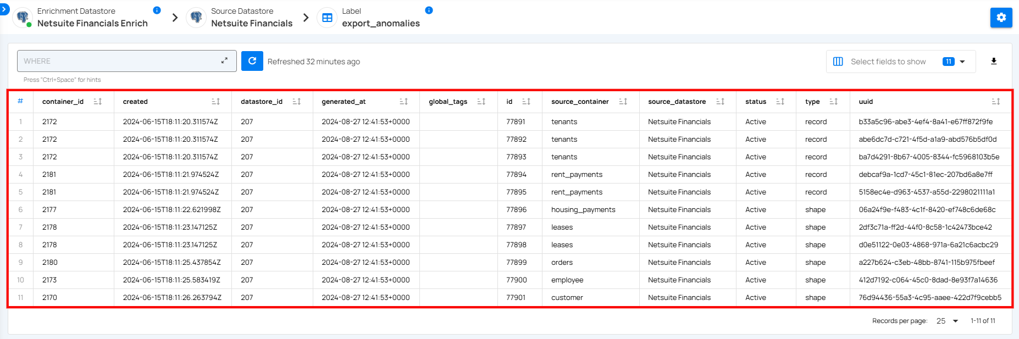The image size is (1019, 339).
Task: Sort by created column
Action: 215,102
